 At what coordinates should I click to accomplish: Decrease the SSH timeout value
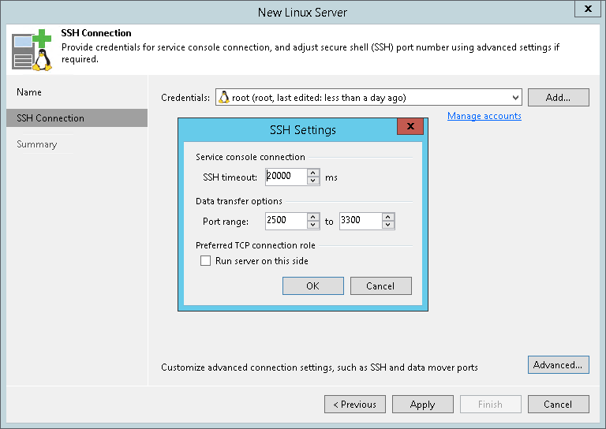(313, 181)
